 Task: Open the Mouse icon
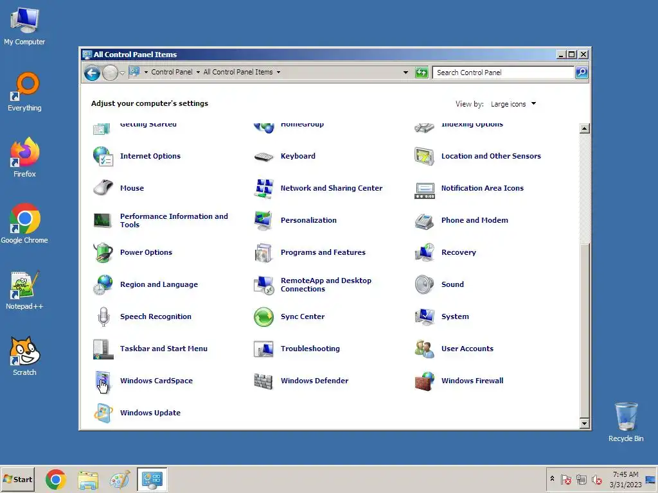[x=103, y=188]
